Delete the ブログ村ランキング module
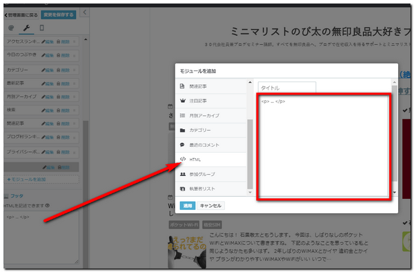This screenshot has height=272, width=414. point(63,137)
